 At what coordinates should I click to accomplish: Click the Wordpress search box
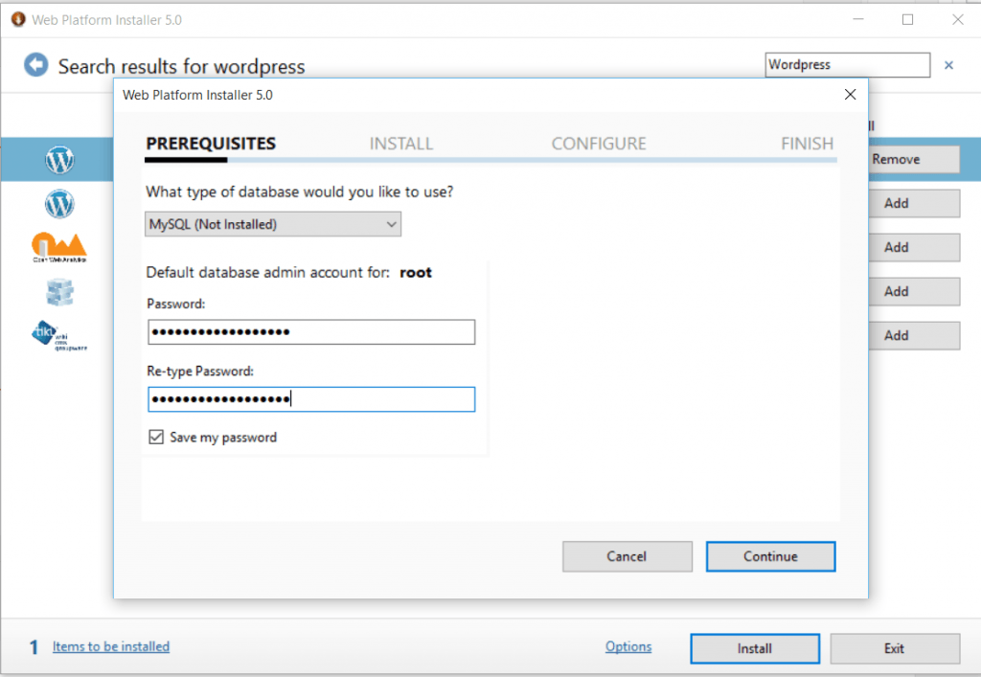pos(847,65)
